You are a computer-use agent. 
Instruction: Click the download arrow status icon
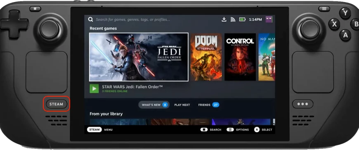[224, 19]
